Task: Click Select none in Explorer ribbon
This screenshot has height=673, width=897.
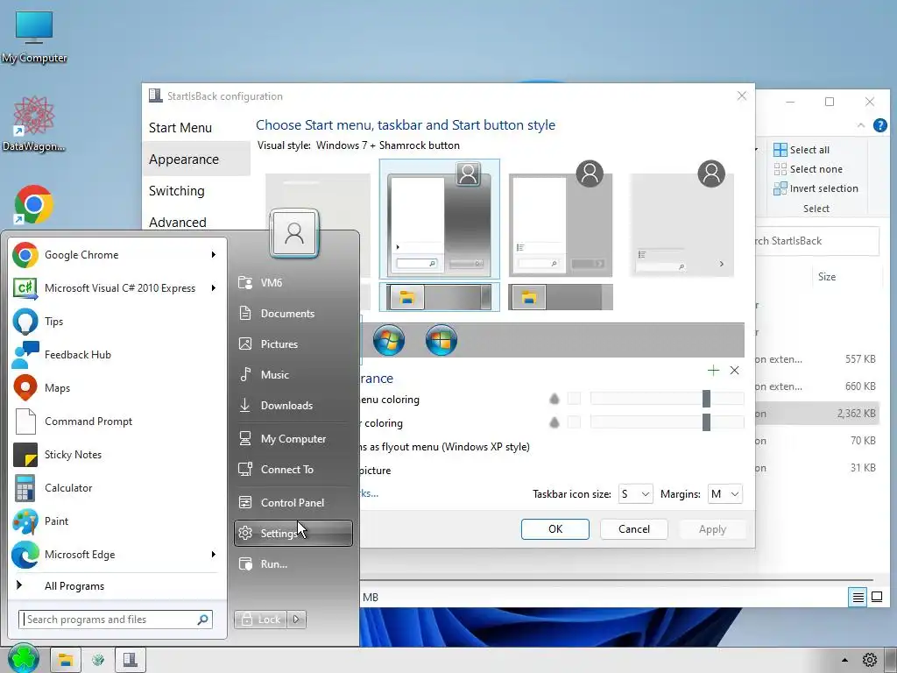Action: point(809,169)
